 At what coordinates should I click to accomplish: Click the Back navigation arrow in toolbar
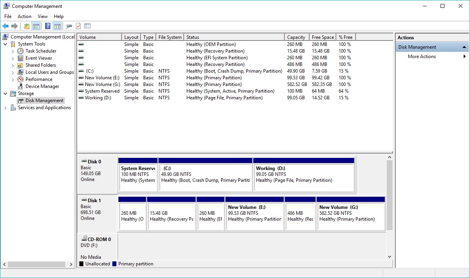click(x=6, y=26)
